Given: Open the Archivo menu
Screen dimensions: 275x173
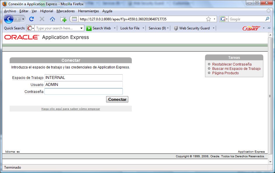Looking at the screenshot, I should coord(10,11).
